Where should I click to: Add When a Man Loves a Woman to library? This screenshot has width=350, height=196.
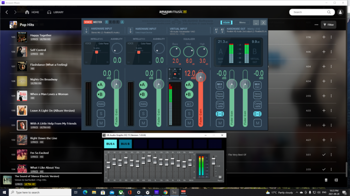click(324, 96)
